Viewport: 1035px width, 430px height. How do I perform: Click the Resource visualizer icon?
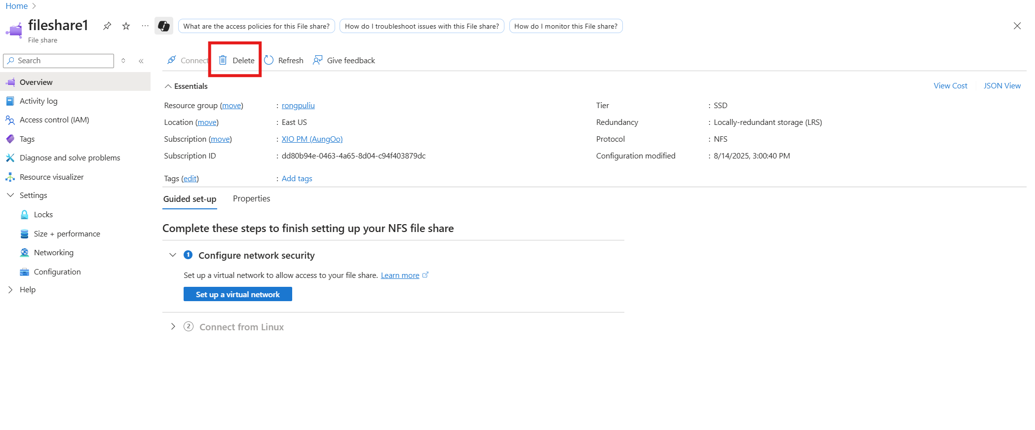(10, 177)
